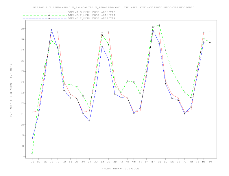Click x-axis tick label 54
This screenshot has width=229, height=176.
(147, 162)
